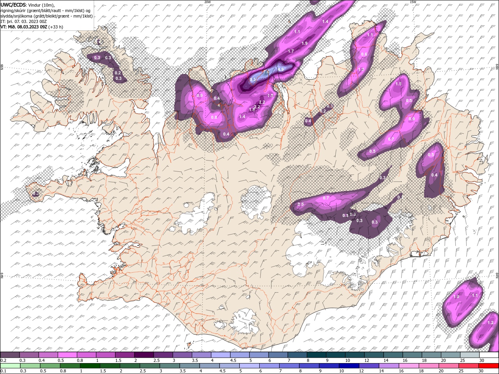Select the 0.8 precipitation value on the map
This screenshot has height=374, width=499.
pos(214,117)
